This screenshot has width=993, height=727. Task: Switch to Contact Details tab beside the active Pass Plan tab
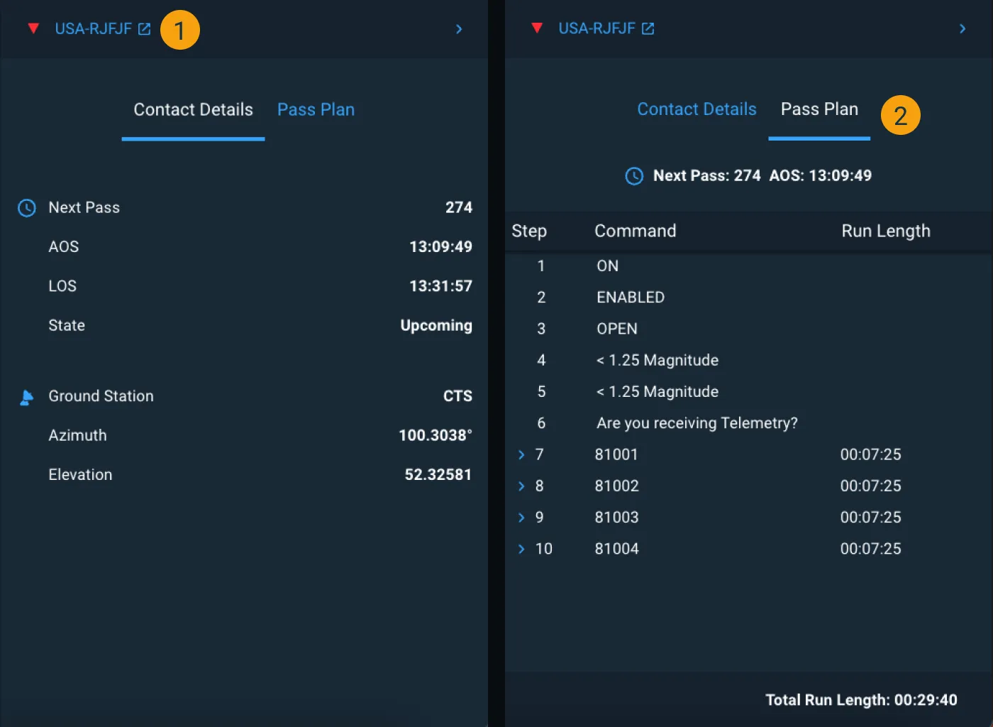click(697, 109)
